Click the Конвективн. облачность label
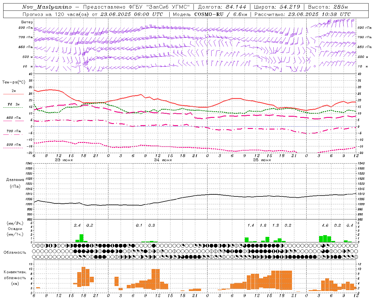Viewport: 373px width, 298px height. tap(15, 275)
